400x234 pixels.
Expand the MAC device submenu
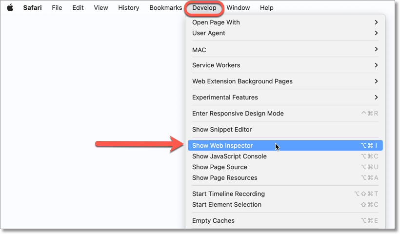[285, 50]
